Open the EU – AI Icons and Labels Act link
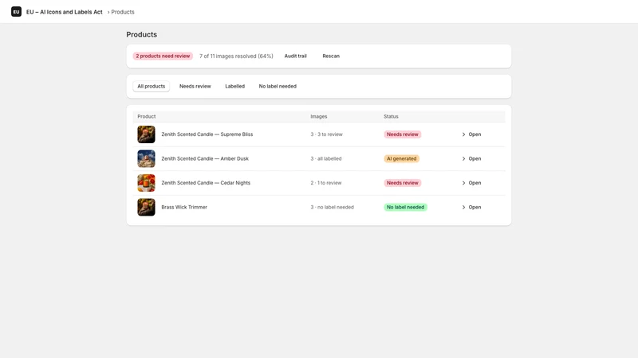Screen dimensions: 638x358 point(65,12)
